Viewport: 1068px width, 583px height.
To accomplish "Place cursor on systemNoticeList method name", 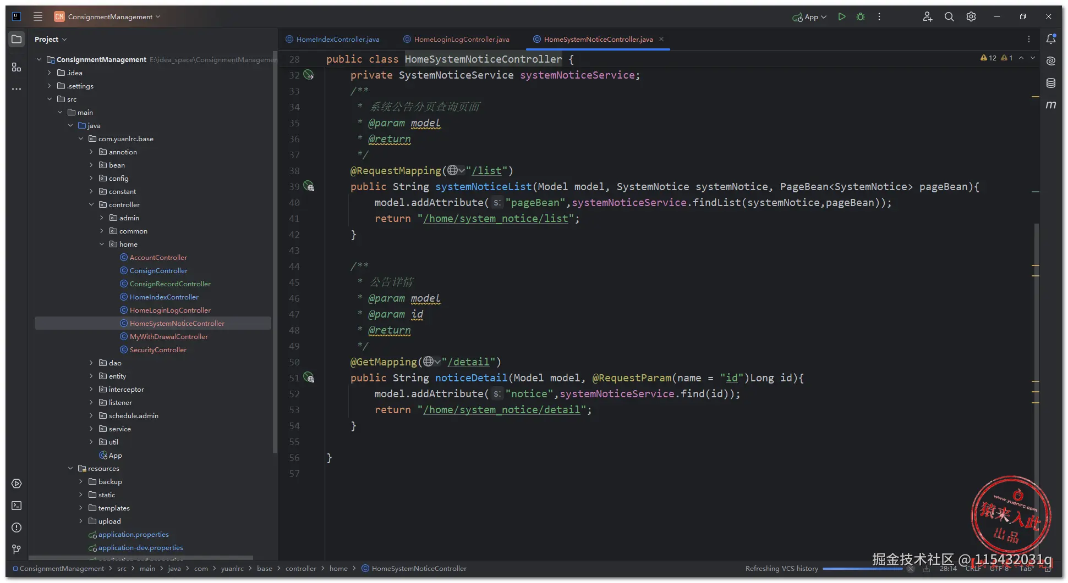I will 484,187.
